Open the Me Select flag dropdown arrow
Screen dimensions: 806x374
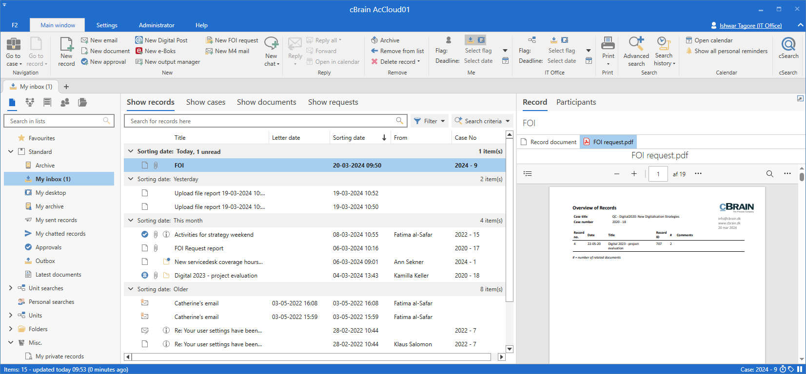[505, 51]
